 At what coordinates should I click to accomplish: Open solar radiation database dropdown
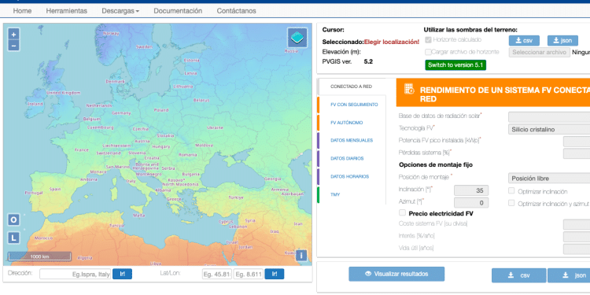coord(549,117)
